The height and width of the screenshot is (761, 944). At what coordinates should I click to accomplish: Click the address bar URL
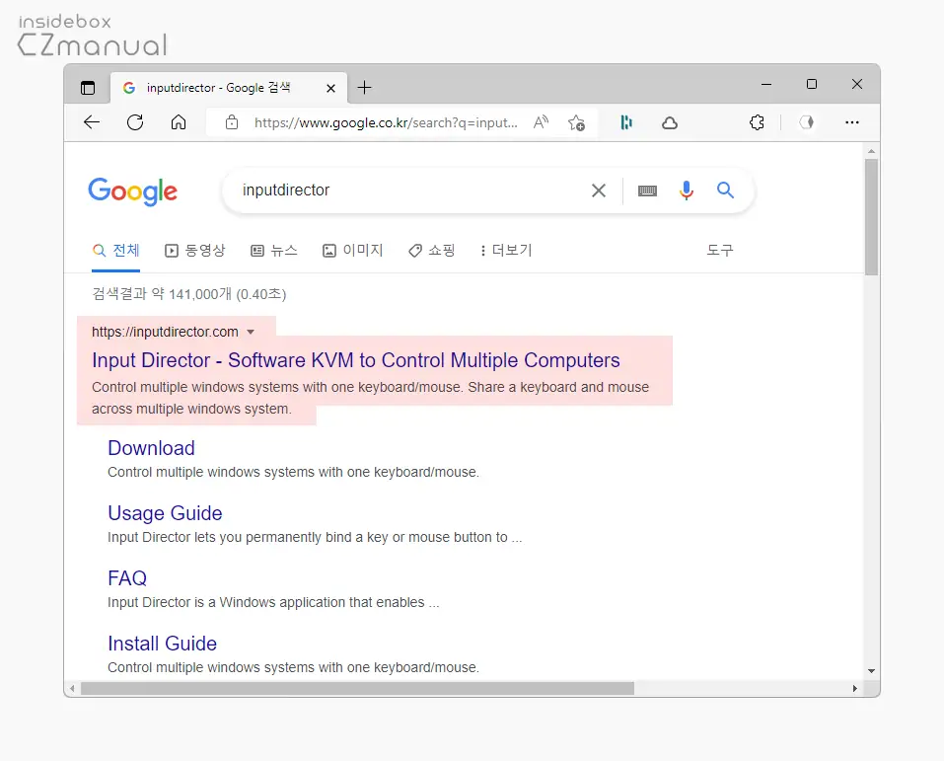click(386, 123)
